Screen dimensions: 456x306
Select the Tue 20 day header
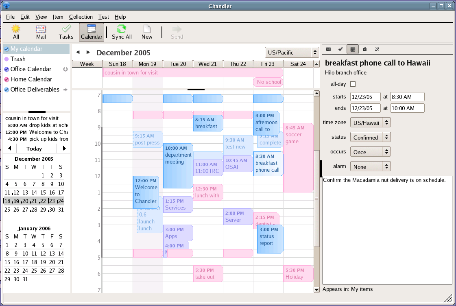point(178,64)
